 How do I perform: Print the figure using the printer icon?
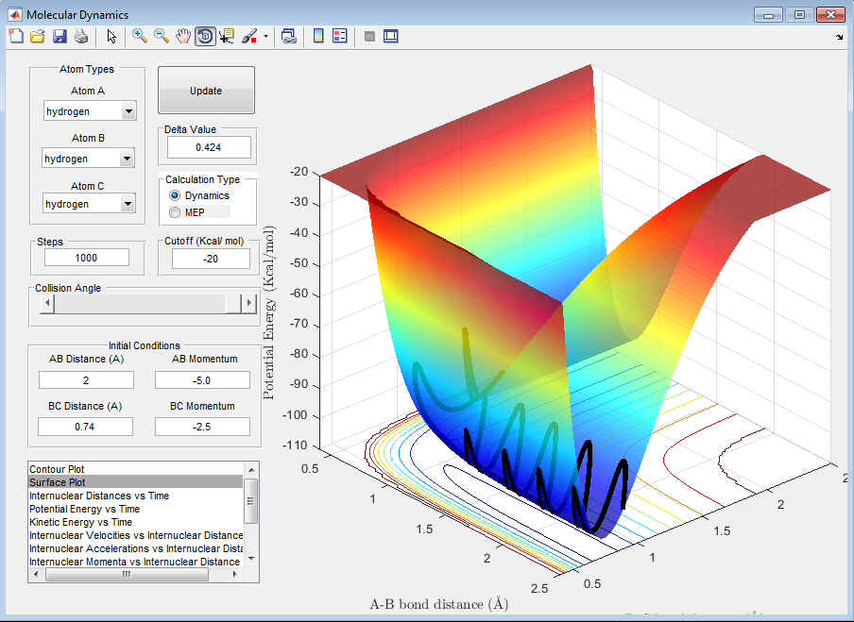pyautogui.click(x=81, y=37)
